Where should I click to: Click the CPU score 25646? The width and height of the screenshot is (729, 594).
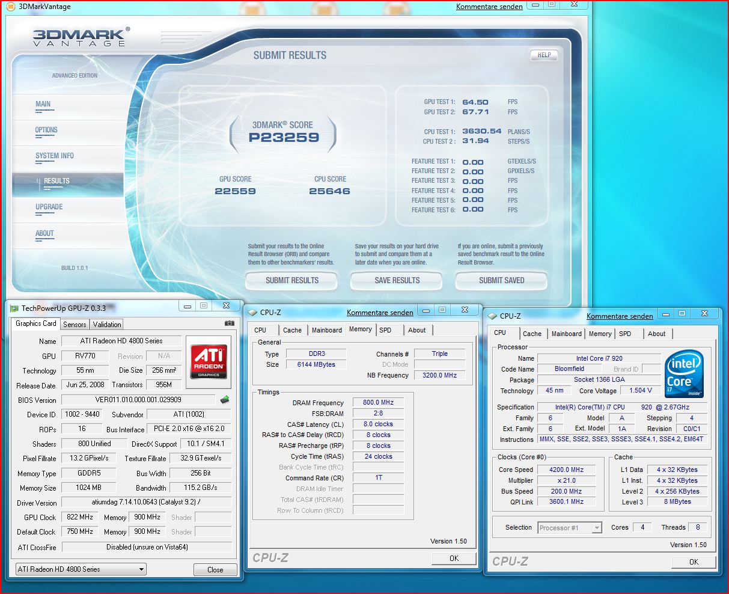[x=329, y=191]
